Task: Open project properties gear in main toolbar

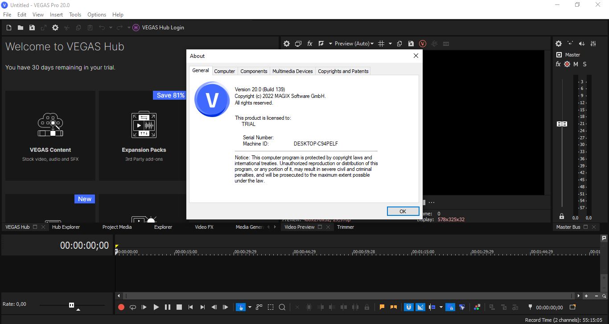Action: point(55,28)
